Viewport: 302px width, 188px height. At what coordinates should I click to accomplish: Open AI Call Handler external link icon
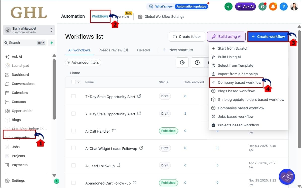point(114,131)
